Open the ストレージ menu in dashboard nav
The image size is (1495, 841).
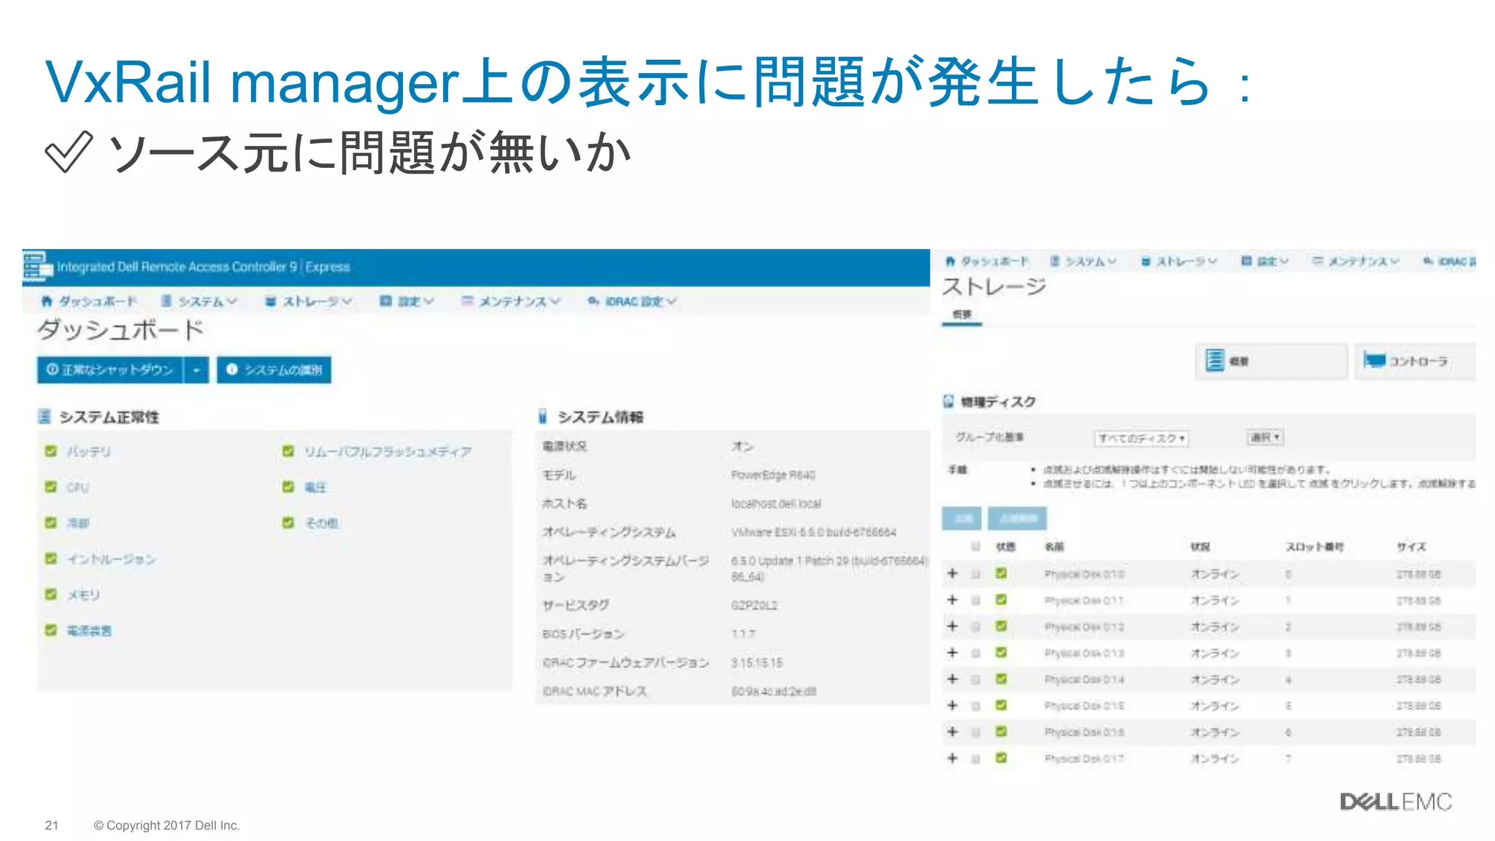pyautogui.click(x=309, y=301)
